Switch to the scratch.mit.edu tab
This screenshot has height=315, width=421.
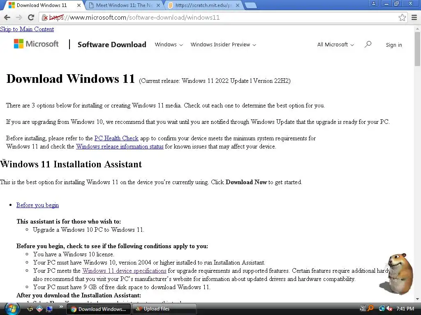tap(203, 5)
